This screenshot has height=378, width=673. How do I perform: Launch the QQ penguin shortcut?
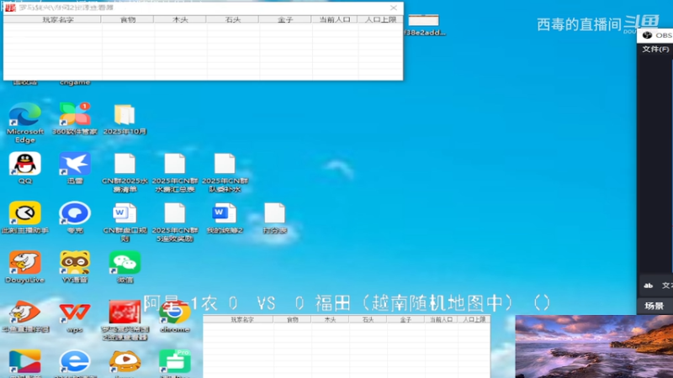[24, 168]
